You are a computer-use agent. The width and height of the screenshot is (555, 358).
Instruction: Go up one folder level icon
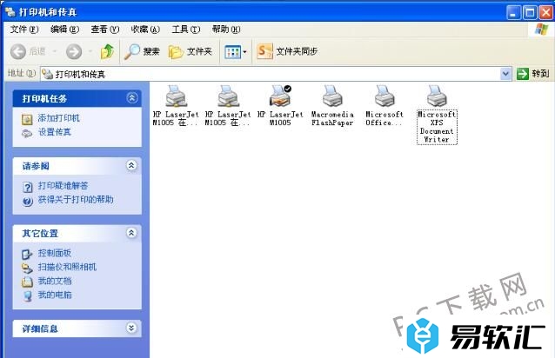click(x=107, y=51)
